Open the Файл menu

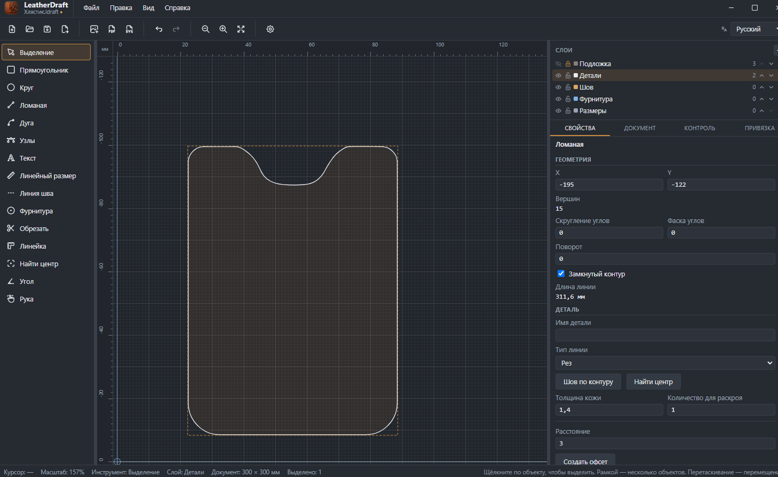click(91, 8)
